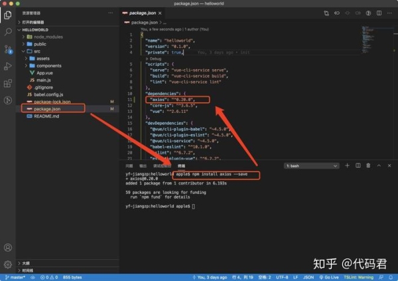Click the terminal prompt input line
This screenshot has height=281, width=398.
(x=161, y=206)
